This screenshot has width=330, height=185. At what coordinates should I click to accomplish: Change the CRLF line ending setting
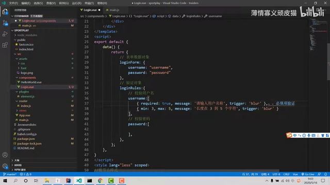pos(286,174)
